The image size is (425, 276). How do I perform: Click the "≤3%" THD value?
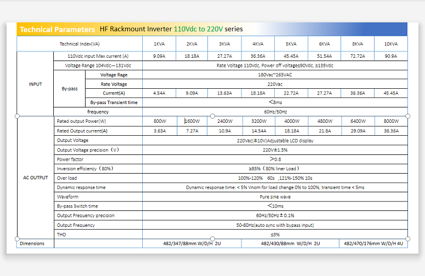click(275, 235)
